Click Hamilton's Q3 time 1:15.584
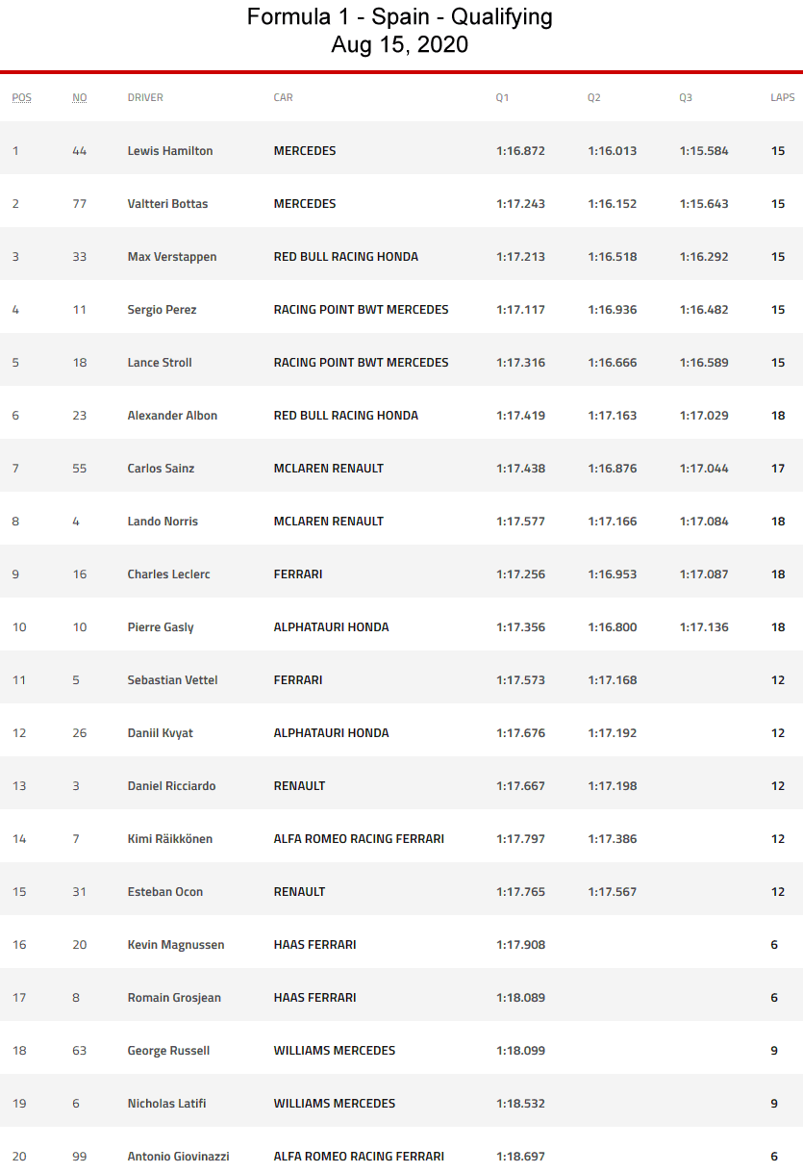Image resolution: width=803 pixels, height=1173 pixels. [x=704, y=151]
